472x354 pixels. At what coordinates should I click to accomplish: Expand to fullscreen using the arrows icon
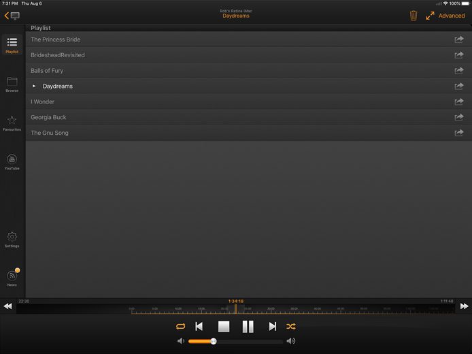[430, 16]
